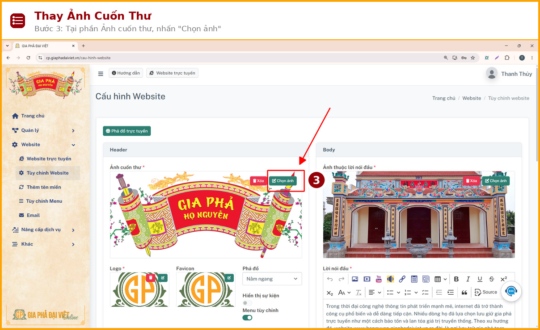Switch editor to Source view
This screenshot has height=330, width=540.
(x=485, y=292)
